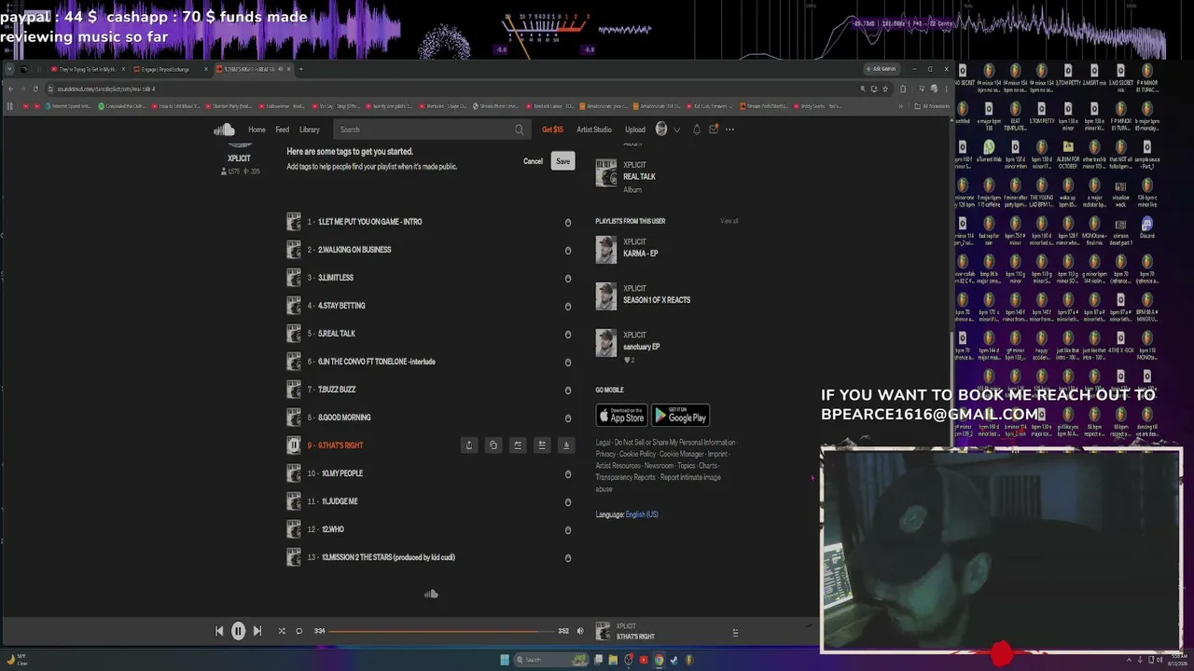Viewport: 1194px width, 671px height.
Task: Open a new browser tab
Action: pos(300,69)
